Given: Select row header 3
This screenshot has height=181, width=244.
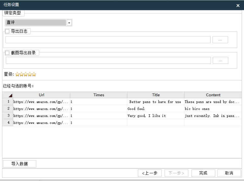Looking at the screenshot, I should pos(8,116).
